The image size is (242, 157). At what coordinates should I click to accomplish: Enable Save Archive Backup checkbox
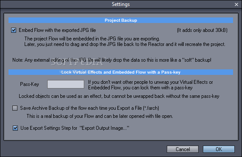pyautogui.click(x=15, y=108)
